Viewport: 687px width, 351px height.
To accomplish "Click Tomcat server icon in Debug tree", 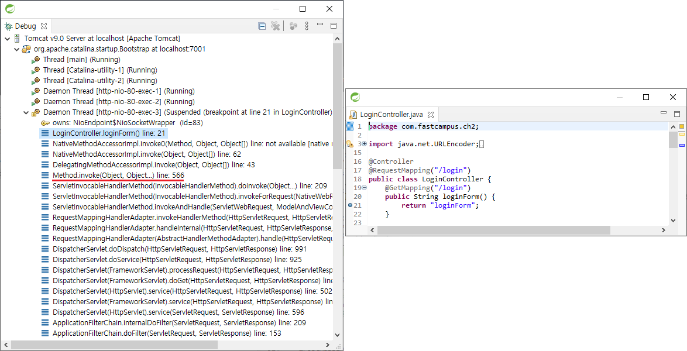I will 17,39.
